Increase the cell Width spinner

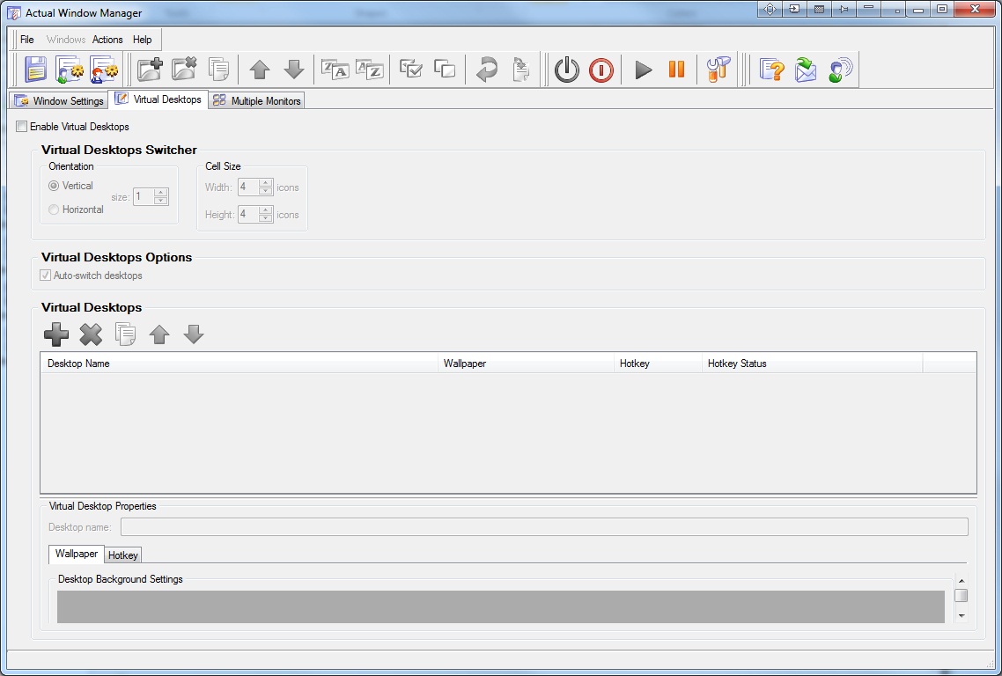266,183
